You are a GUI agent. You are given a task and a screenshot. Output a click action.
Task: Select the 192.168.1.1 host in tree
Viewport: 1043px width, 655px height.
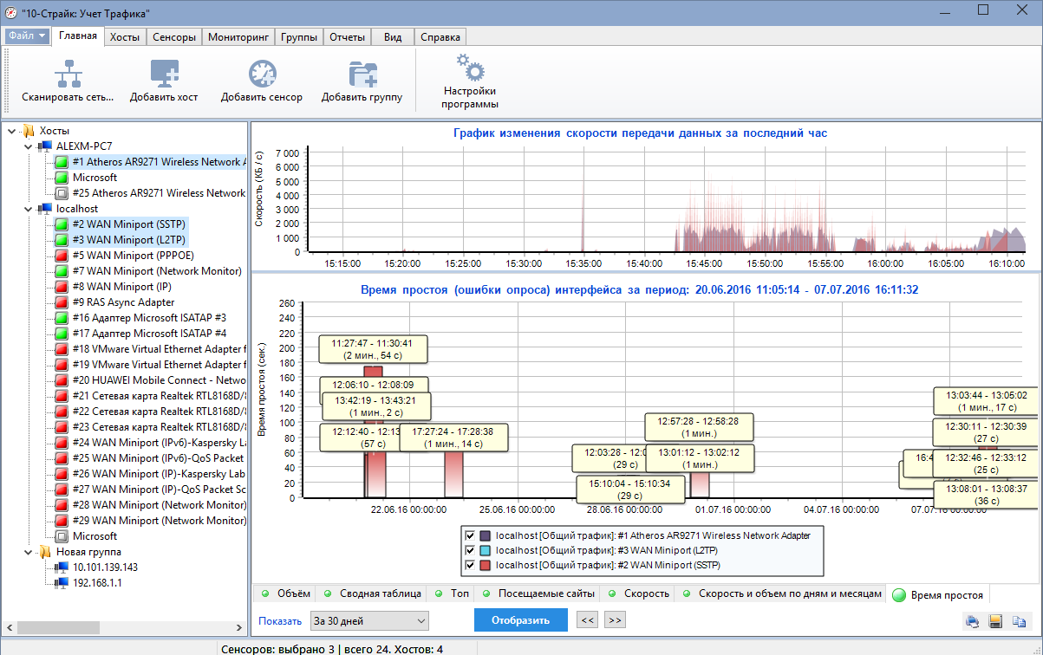pos(95,583)
